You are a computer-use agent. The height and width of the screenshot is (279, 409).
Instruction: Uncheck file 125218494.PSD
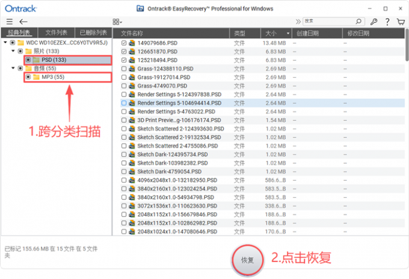[124, 60]
